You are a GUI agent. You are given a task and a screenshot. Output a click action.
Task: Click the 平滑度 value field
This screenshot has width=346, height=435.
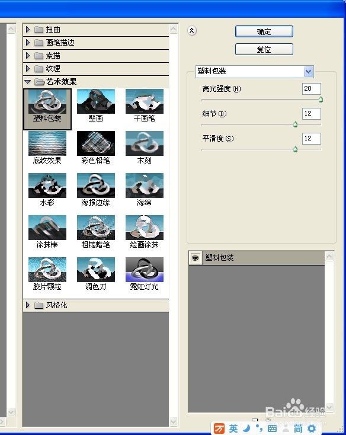click(312, 139)
